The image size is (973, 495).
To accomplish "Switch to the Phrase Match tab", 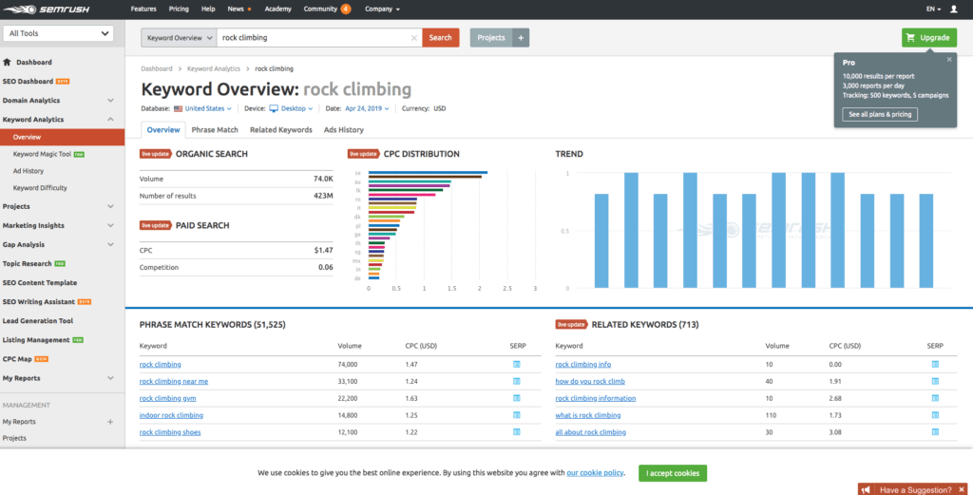I will pyautogui.click(x=215, y=129).
